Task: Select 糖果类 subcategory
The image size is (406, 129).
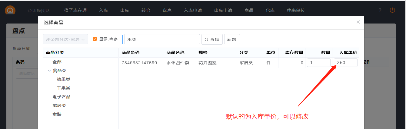Action: 63,79
